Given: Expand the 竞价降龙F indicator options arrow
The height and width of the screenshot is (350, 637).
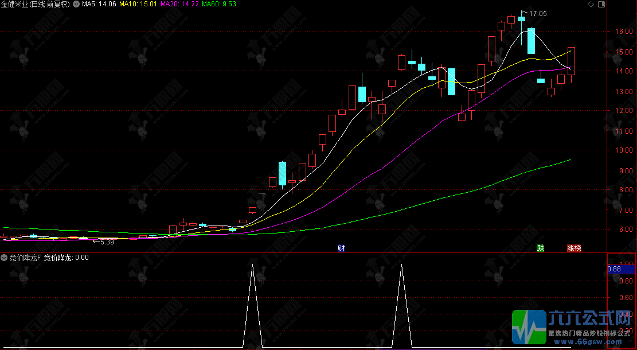Looking at the screenshot, I should pos(3,257).
